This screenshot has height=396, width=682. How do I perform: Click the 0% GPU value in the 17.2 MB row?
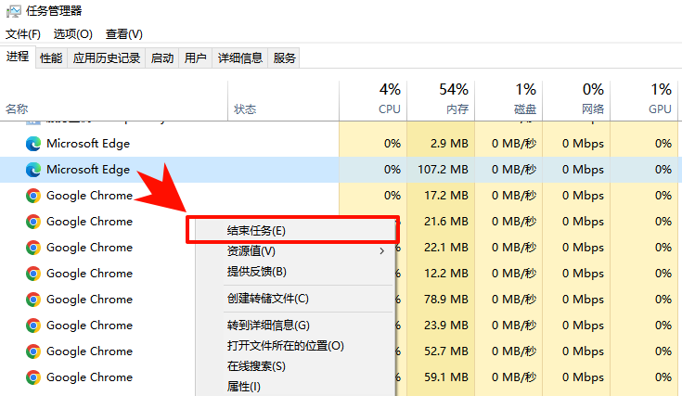point(663,195)
